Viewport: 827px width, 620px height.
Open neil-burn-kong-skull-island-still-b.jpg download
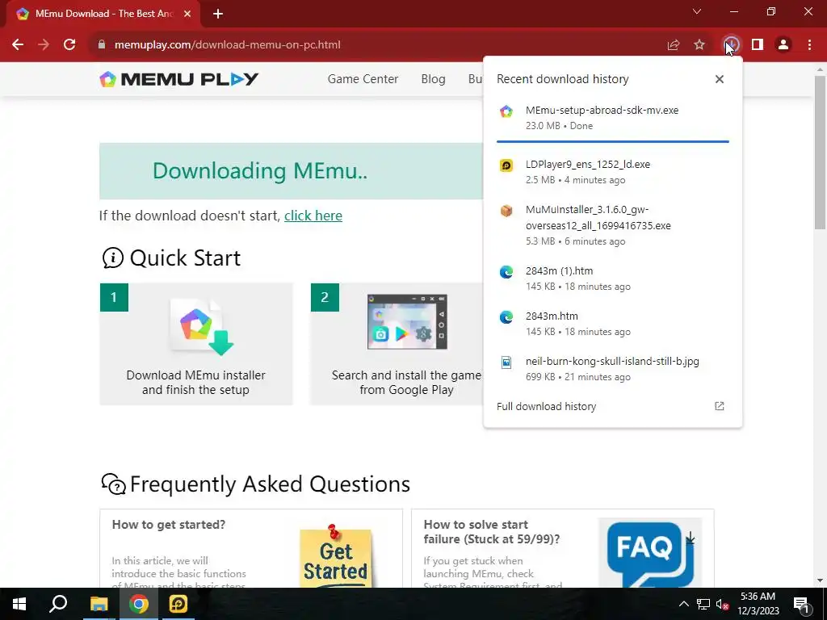612,369
